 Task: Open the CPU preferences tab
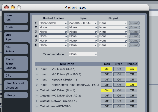point(16,76)
